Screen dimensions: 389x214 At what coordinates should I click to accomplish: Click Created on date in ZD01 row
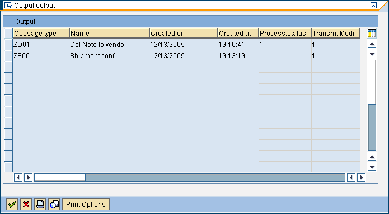click(184, 45)
